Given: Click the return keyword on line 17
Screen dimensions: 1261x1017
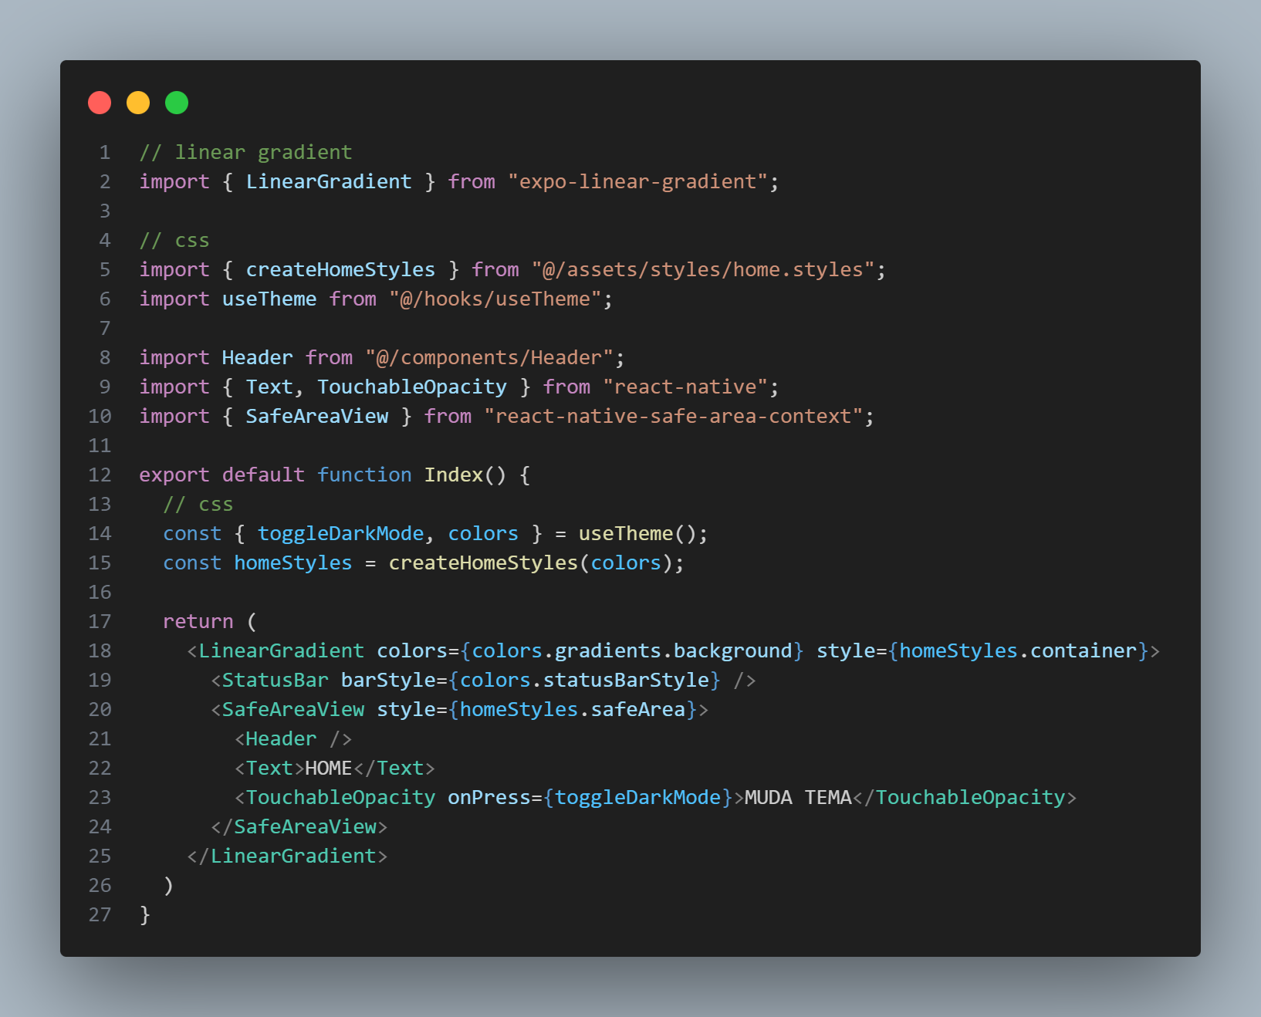Looking at the screenshot, I should pos(198,621).
